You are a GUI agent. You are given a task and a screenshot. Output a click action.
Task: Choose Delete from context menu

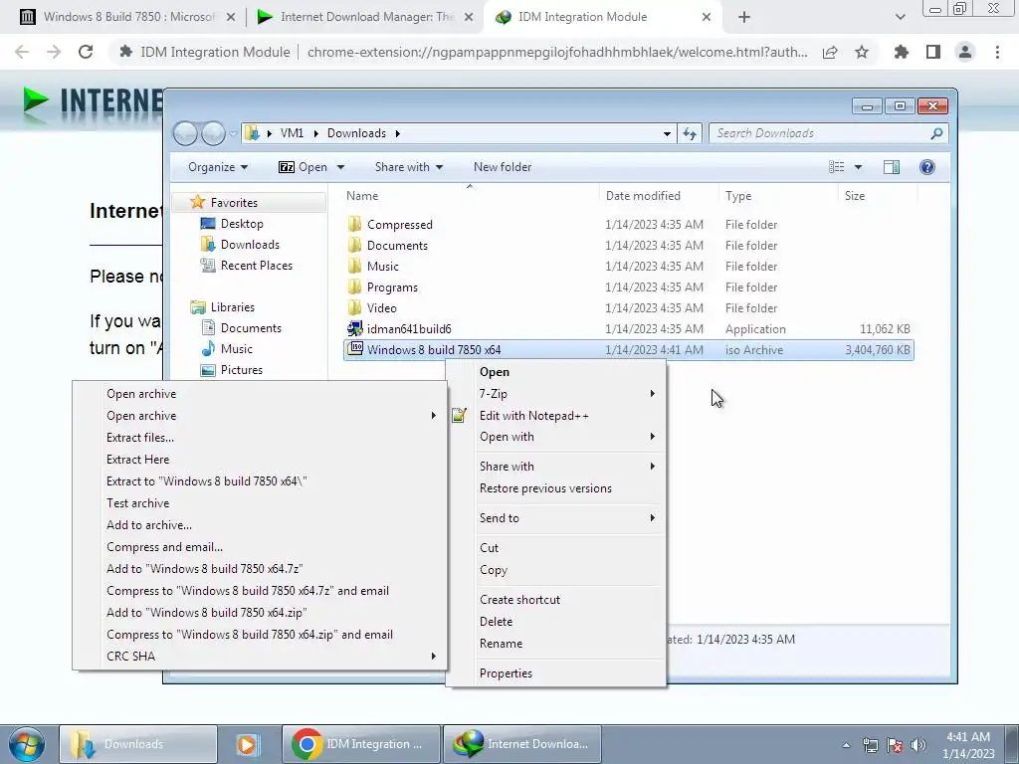556,621
